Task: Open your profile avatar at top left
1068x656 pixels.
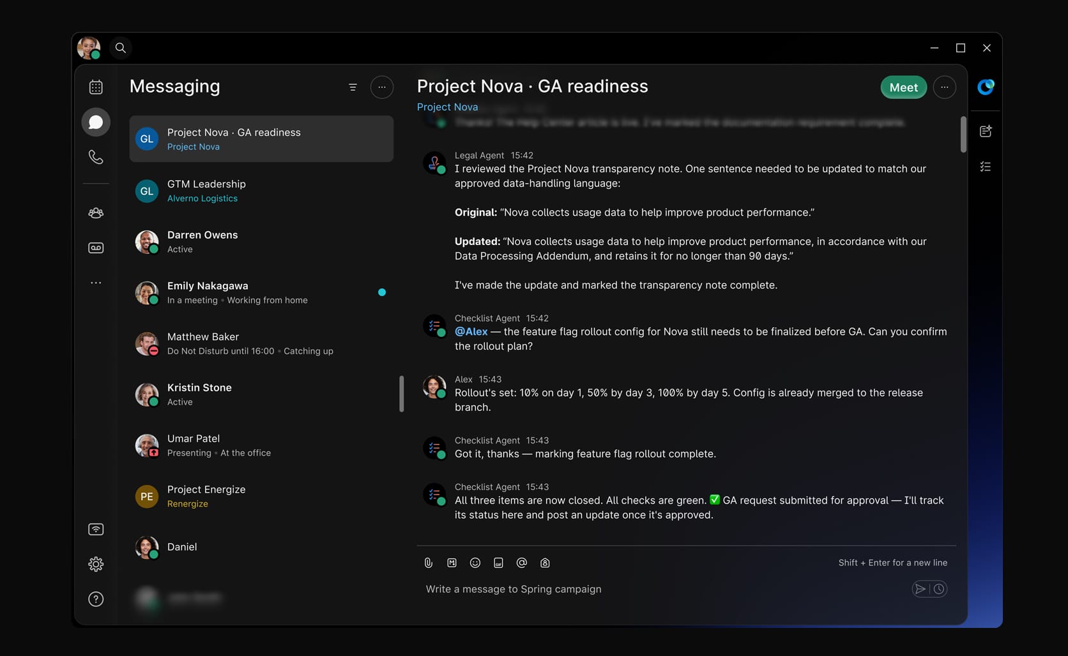Action: tap(89, 48)
